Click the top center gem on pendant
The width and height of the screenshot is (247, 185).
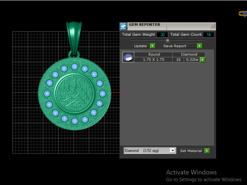75,67
